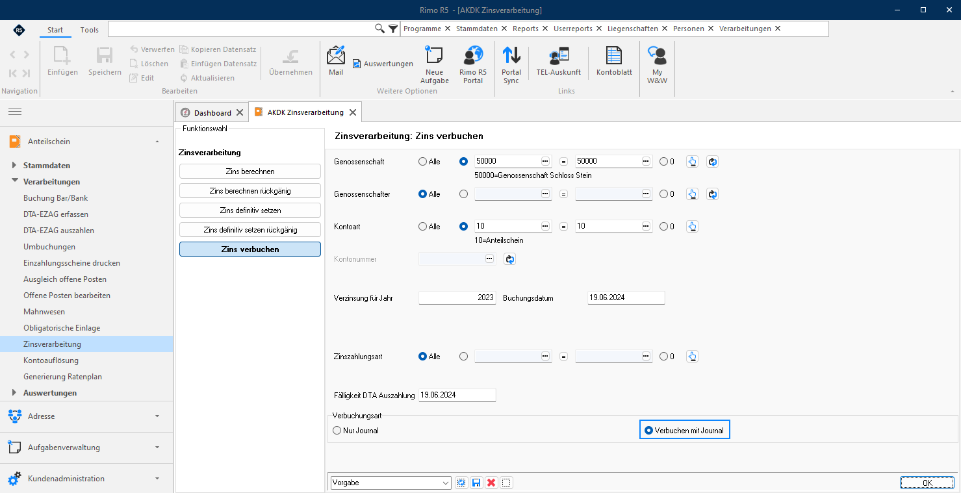Viewport: 961px width, 493px height.
Task: Click the Buchungsdatum field
Action: tap(626, 297)
